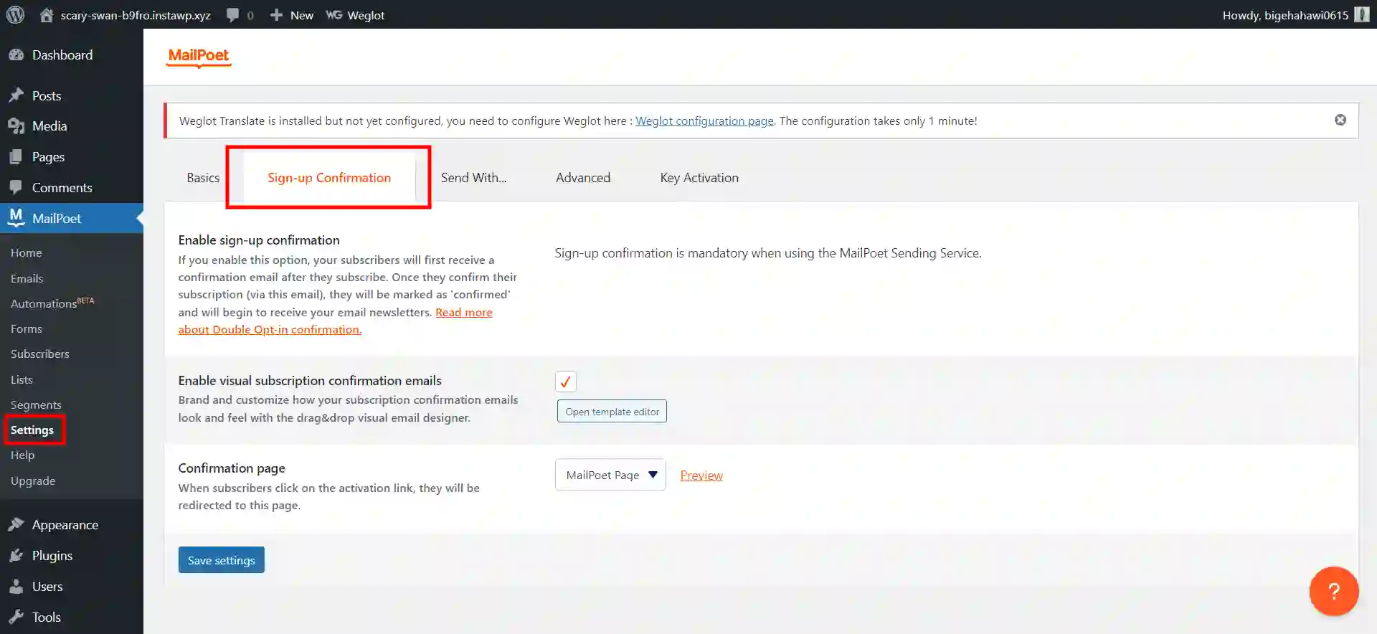Switch to the Basics tab

203,178
